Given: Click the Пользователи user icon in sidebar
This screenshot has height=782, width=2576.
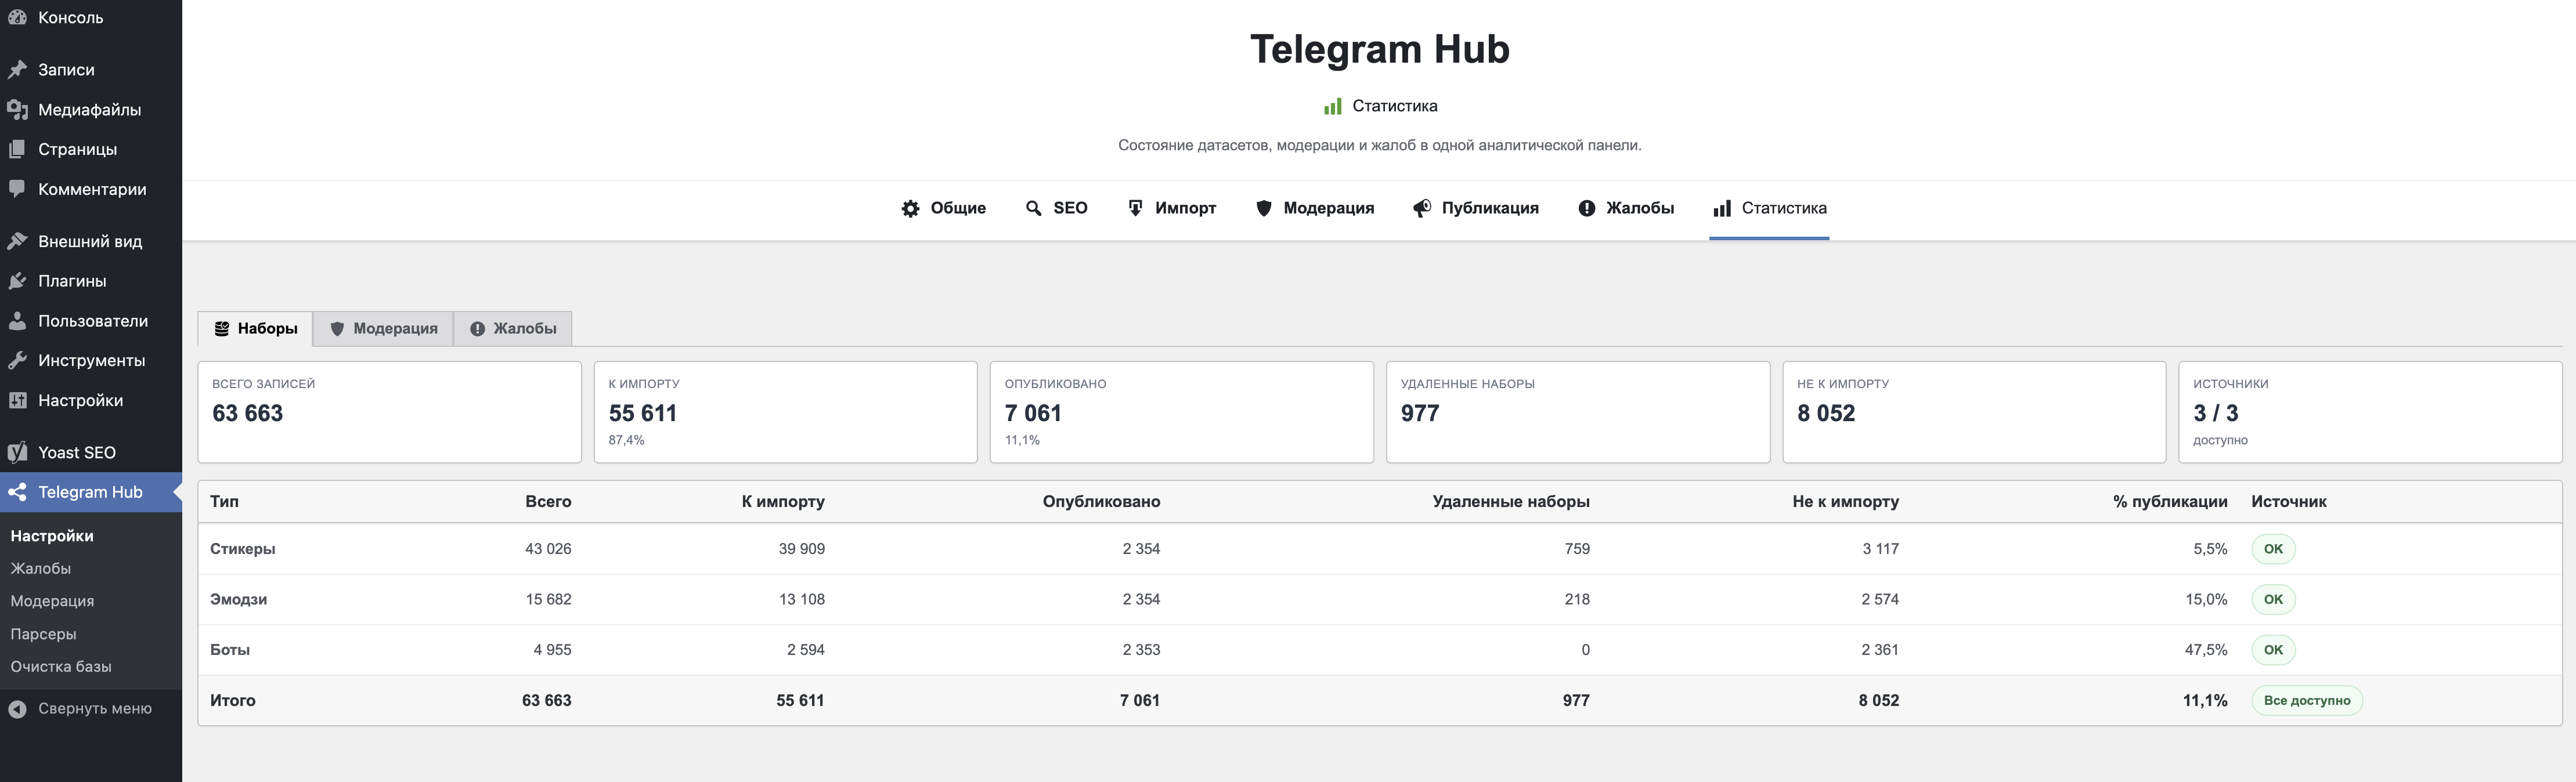Looking at the screenshot, I should point(17,321).
